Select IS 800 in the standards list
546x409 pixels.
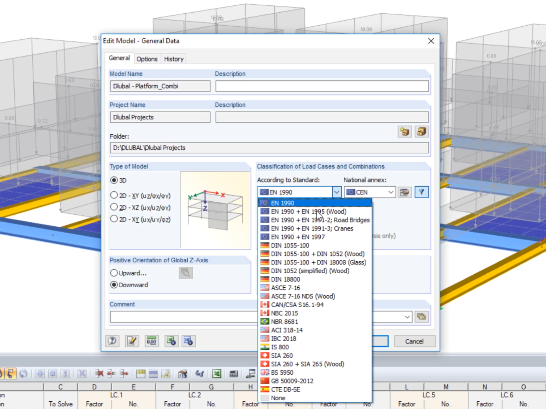pos(315,347)
